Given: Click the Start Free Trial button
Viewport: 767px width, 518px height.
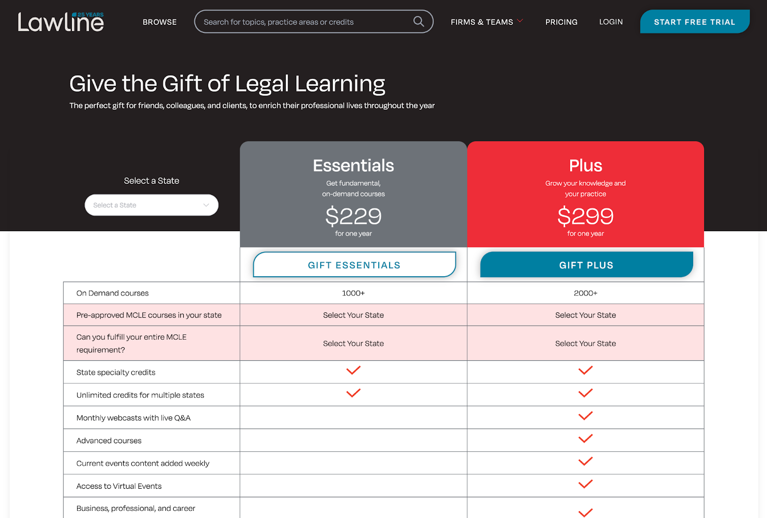Looking at the screenshot, I should [695, 22].
